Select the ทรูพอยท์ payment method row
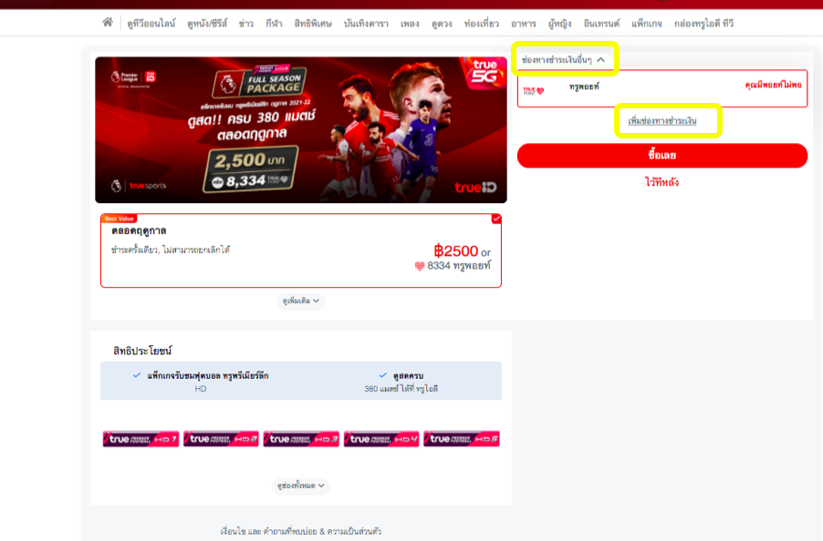 (662, 88)
